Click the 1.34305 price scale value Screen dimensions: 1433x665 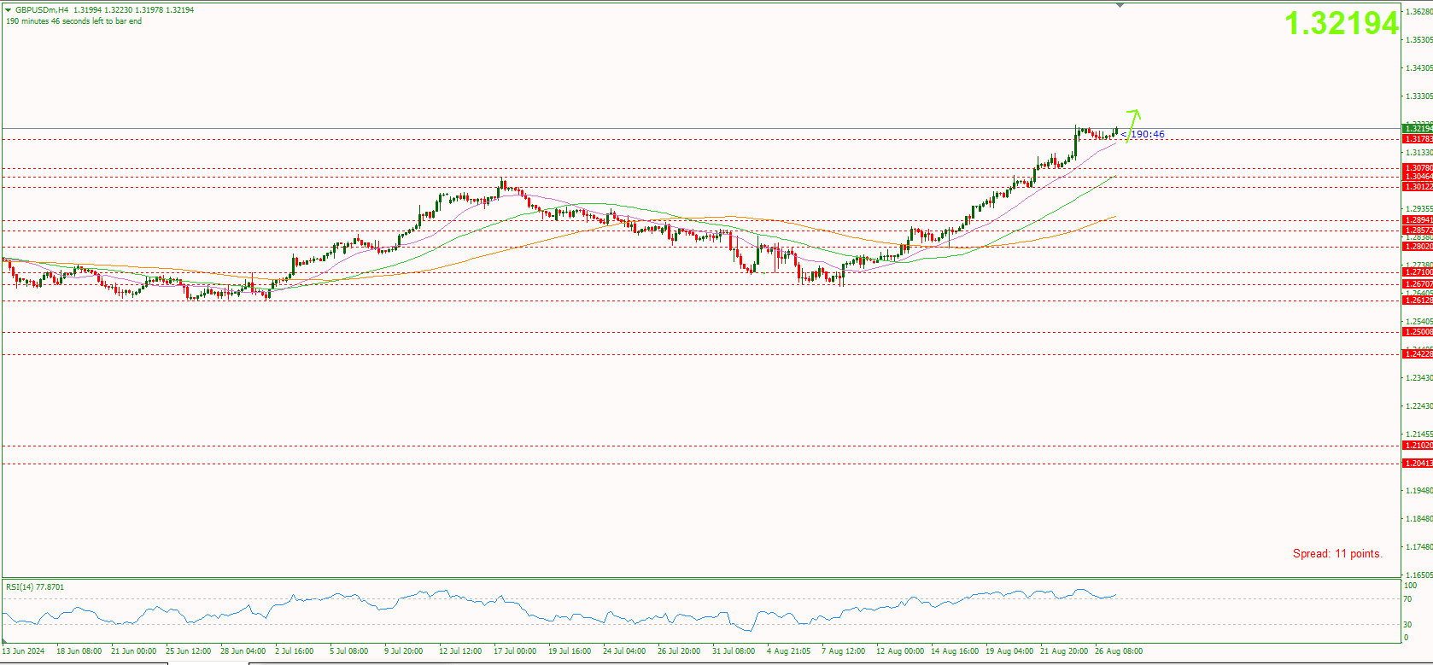click(1420, 68)
